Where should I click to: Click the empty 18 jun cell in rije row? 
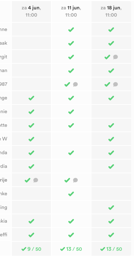tap(111, 180)
